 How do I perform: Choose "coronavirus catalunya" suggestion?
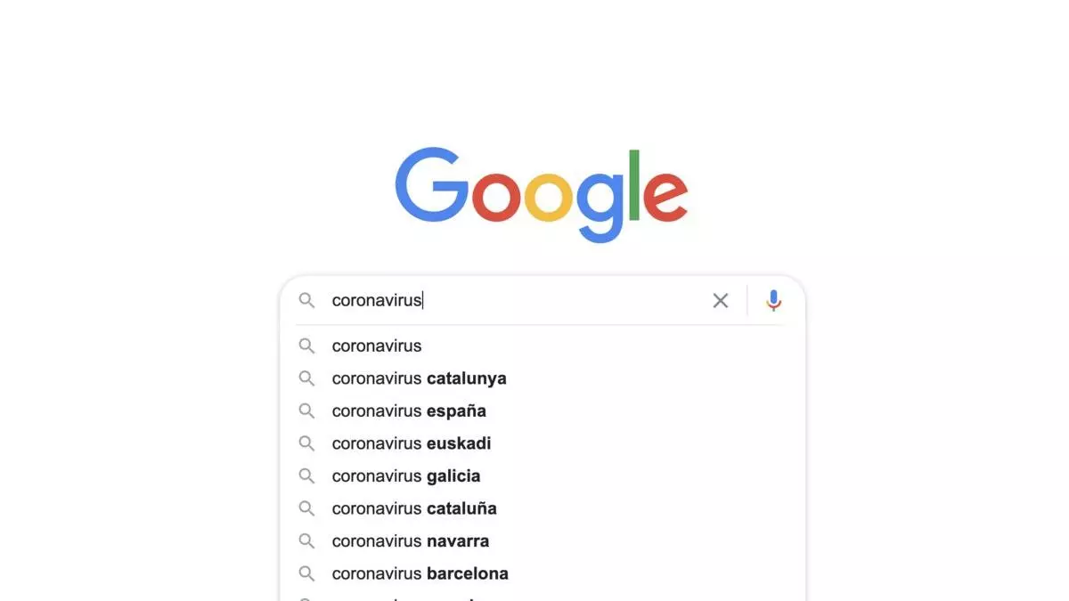[x=419, y=378]
